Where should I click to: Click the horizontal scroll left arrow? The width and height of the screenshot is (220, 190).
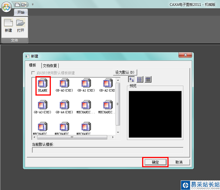(34, 137)
